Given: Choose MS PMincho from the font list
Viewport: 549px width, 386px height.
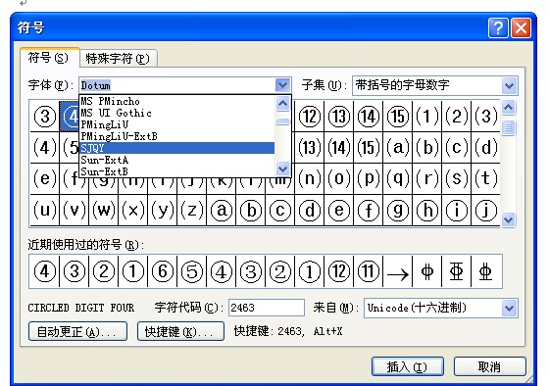Looking at the screenshot, I should pos(176,101).
